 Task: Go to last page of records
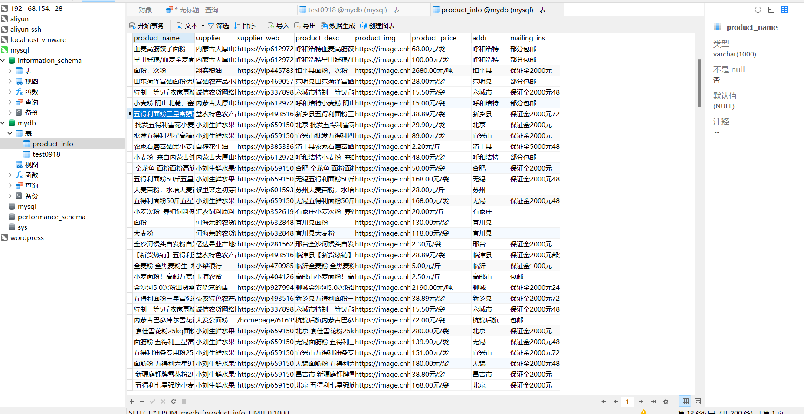coord(653,401)
